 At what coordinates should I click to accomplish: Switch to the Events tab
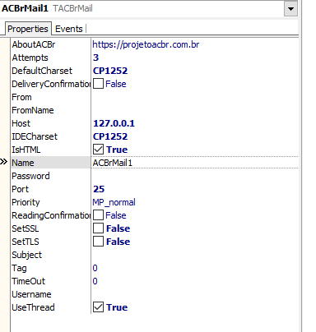(69, 29)
